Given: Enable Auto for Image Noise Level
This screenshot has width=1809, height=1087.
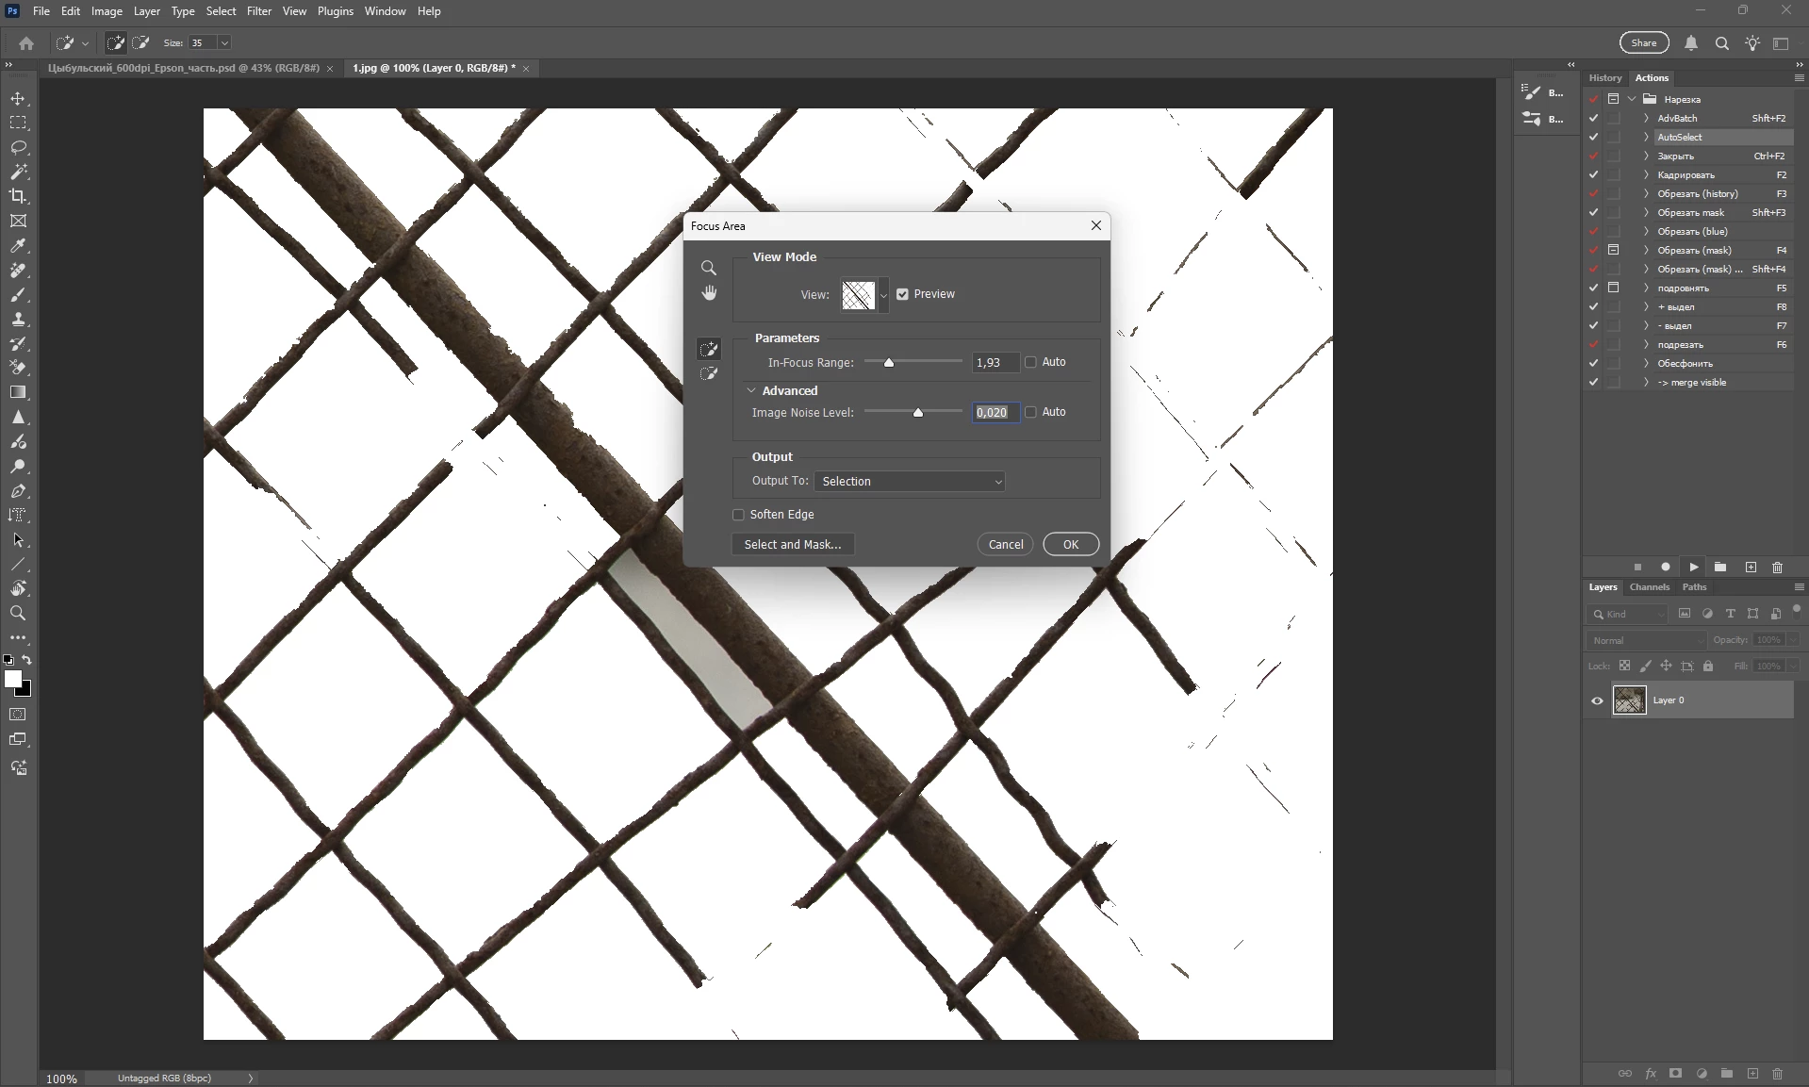Looking at the screenshot, I should click(1030, 412).
